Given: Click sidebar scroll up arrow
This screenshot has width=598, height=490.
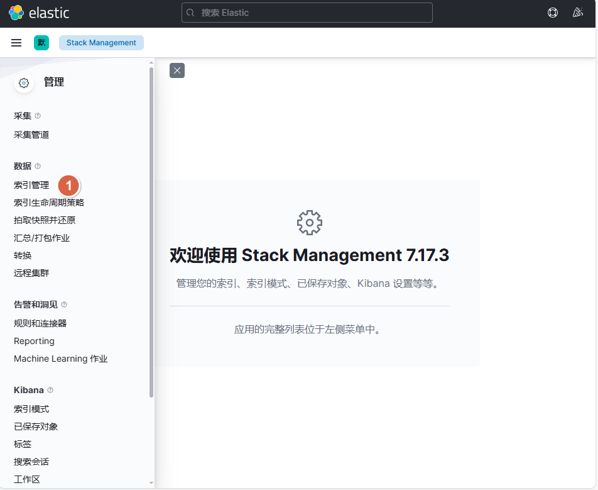Looking at the screenshot, I should point(151,62).
